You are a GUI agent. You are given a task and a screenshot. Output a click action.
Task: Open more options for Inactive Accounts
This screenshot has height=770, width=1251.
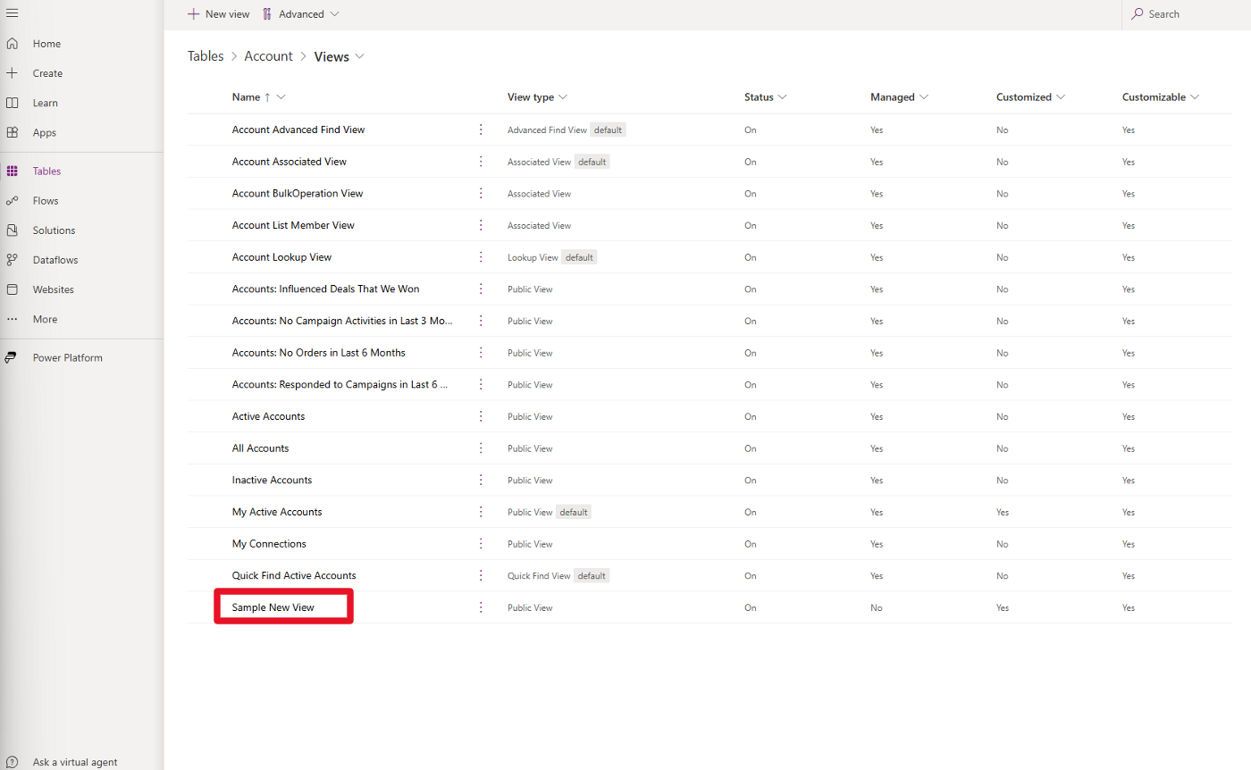click(x=481, y=480)
